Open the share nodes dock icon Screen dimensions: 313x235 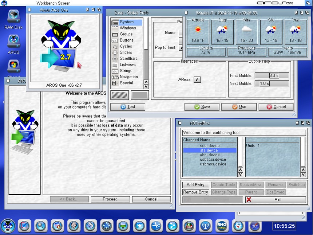tap(173, 226)
